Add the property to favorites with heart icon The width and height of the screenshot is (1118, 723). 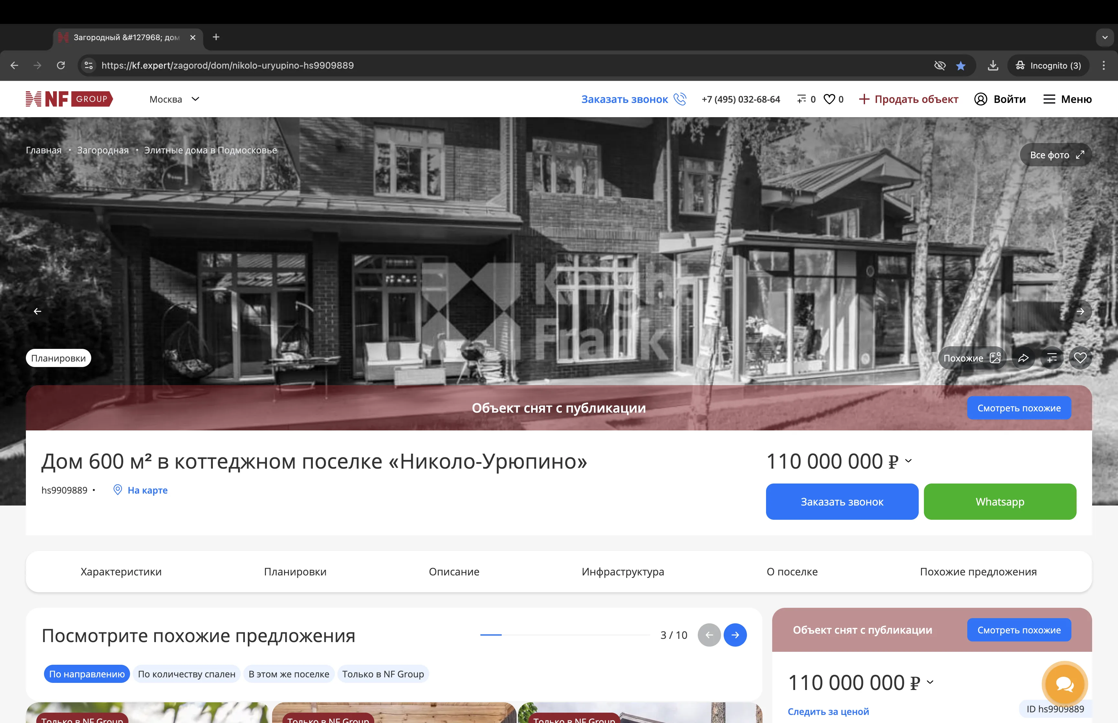[x=1080, y=358]
